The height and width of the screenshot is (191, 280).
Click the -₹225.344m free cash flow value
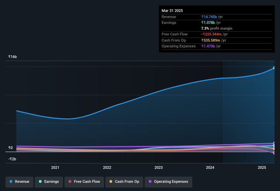(211, 34)
